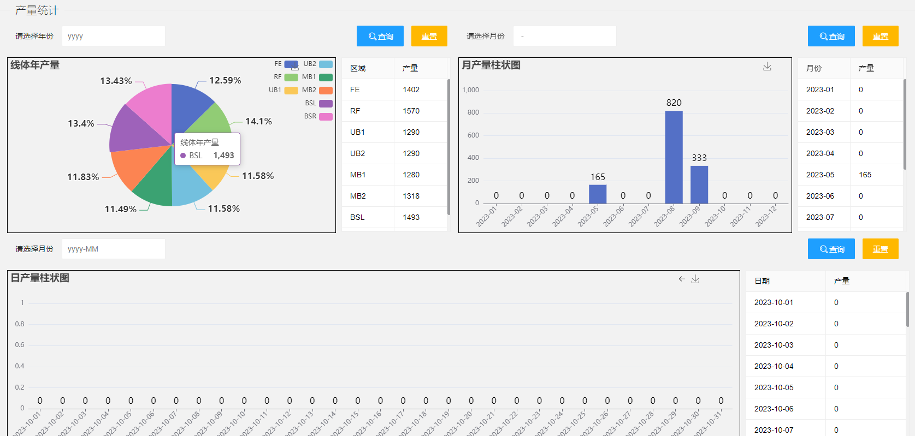The height and width of the screenshot is (436, 915).
Task: Select the 2023-10-06 row in daily table
Action: pos(826,409)
